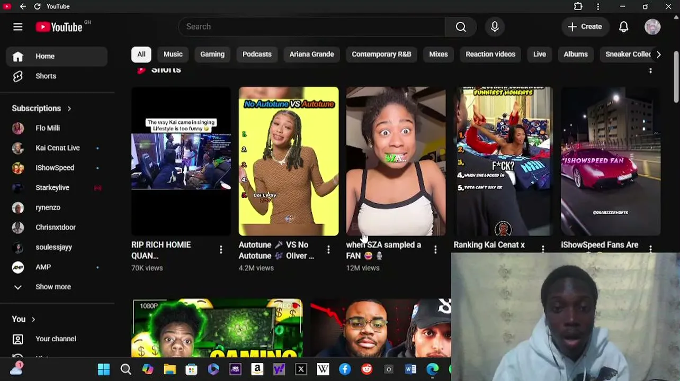Open Windows taskbar search

coord(126,369)
